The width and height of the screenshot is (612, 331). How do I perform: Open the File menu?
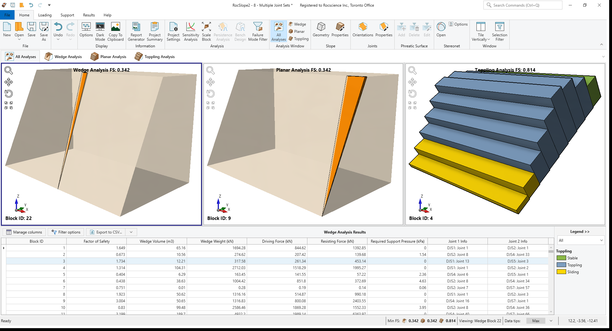coord(7,15)
